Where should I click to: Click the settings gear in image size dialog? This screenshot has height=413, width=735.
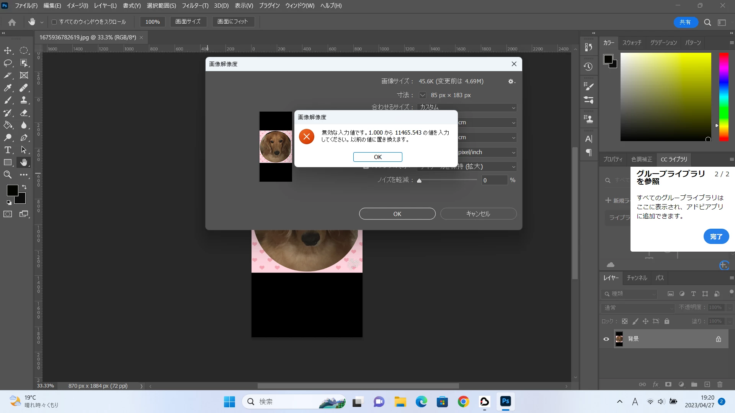coord(511,81)
